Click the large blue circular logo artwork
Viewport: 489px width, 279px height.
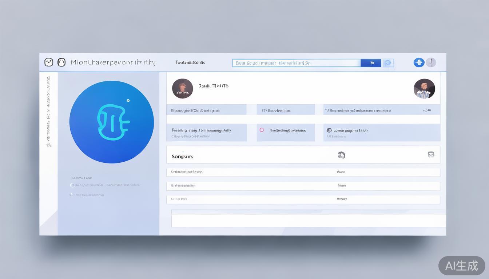(x=112, y=122)
